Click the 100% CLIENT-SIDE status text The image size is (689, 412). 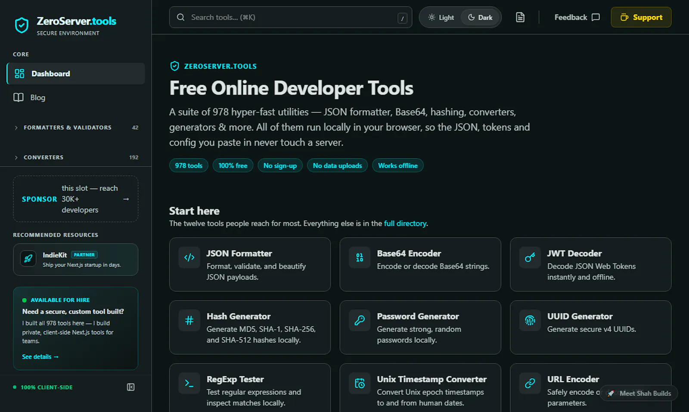47,387
